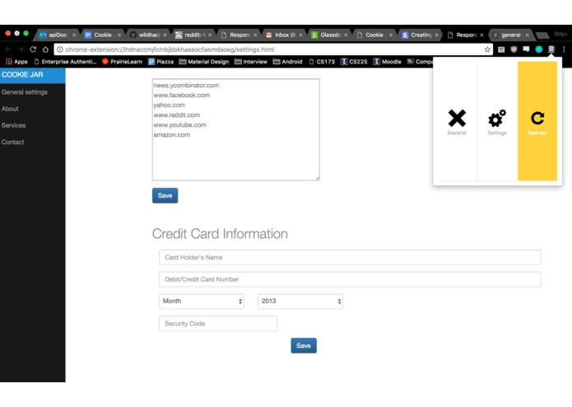The image size is (572, 407).
Task: Close the Glassdoor tab
Action: pos(346,35)
